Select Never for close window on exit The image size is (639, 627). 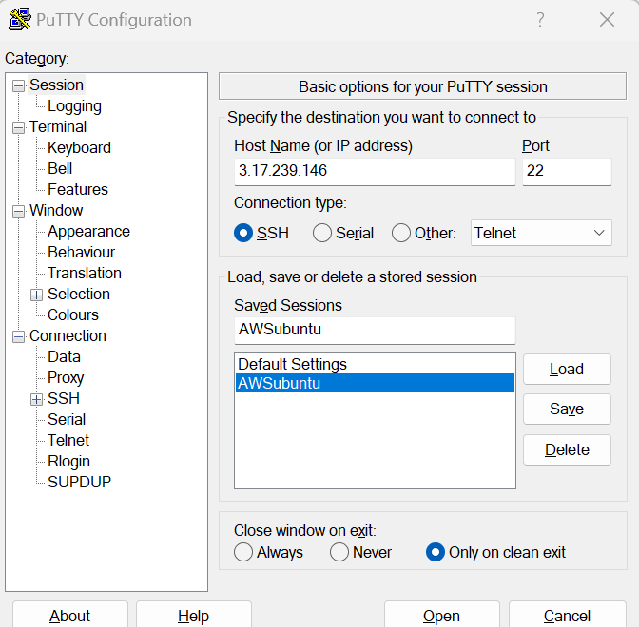(x=339, y=552)
